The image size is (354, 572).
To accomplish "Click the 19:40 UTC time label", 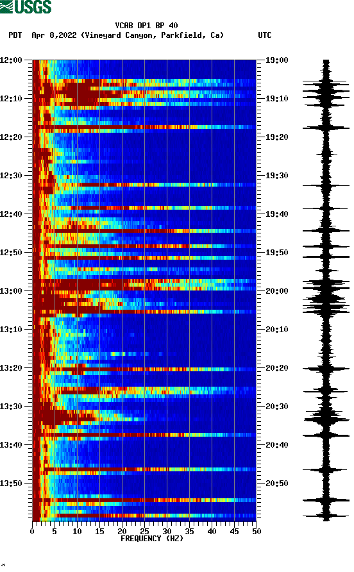I will [x=276, y=214].
